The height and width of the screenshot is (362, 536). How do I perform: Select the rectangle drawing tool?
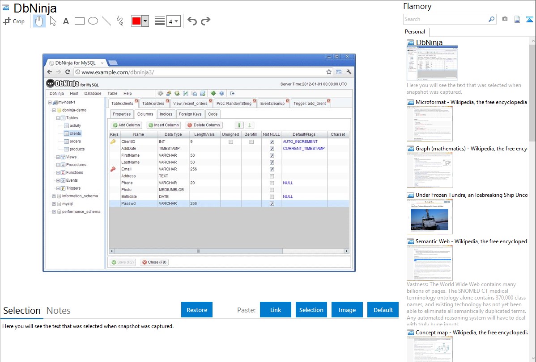[x=79, y=21]
